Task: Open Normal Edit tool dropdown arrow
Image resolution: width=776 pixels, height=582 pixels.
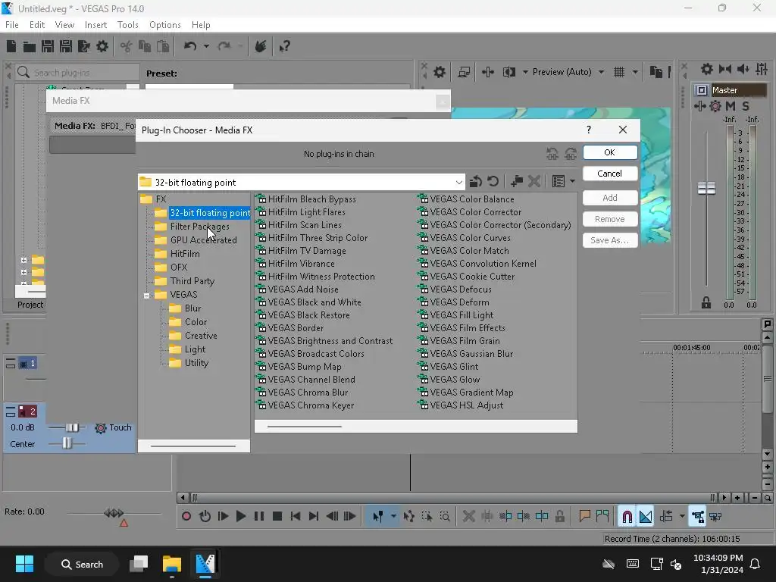Action: pos(393,516)
